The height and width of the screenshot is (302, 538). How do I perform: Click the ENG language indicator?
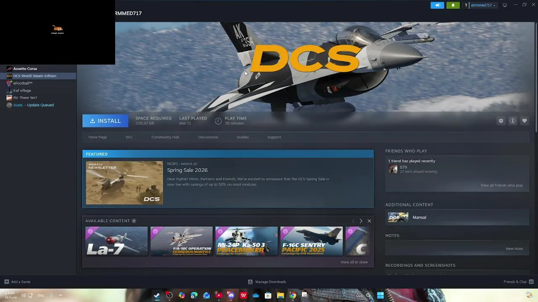click(41, 295)
